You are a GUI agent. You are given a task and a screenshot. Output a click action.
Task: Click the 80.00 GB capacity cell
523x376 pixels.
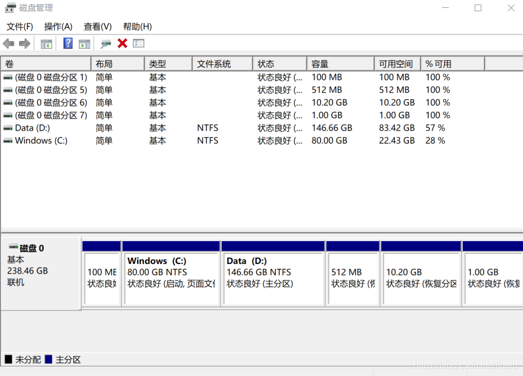point(330,141)
